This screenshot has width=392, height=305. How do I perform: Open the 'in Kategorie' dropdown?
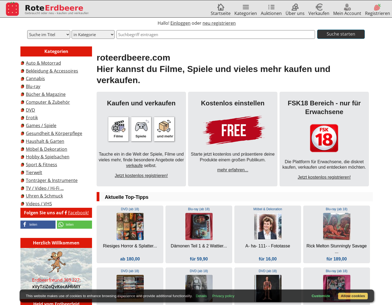[x=93, y=34]
